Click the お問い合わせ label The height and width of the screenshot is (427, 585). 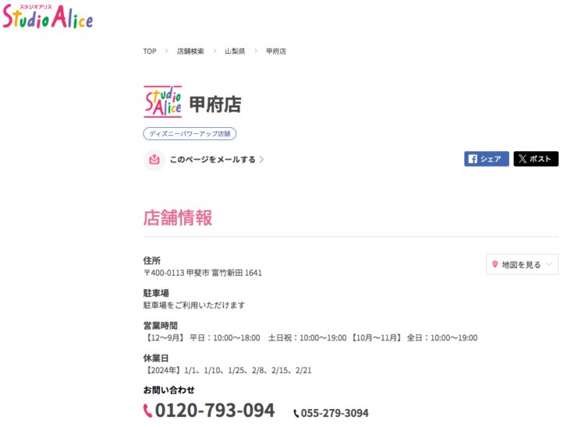[169, 390]
